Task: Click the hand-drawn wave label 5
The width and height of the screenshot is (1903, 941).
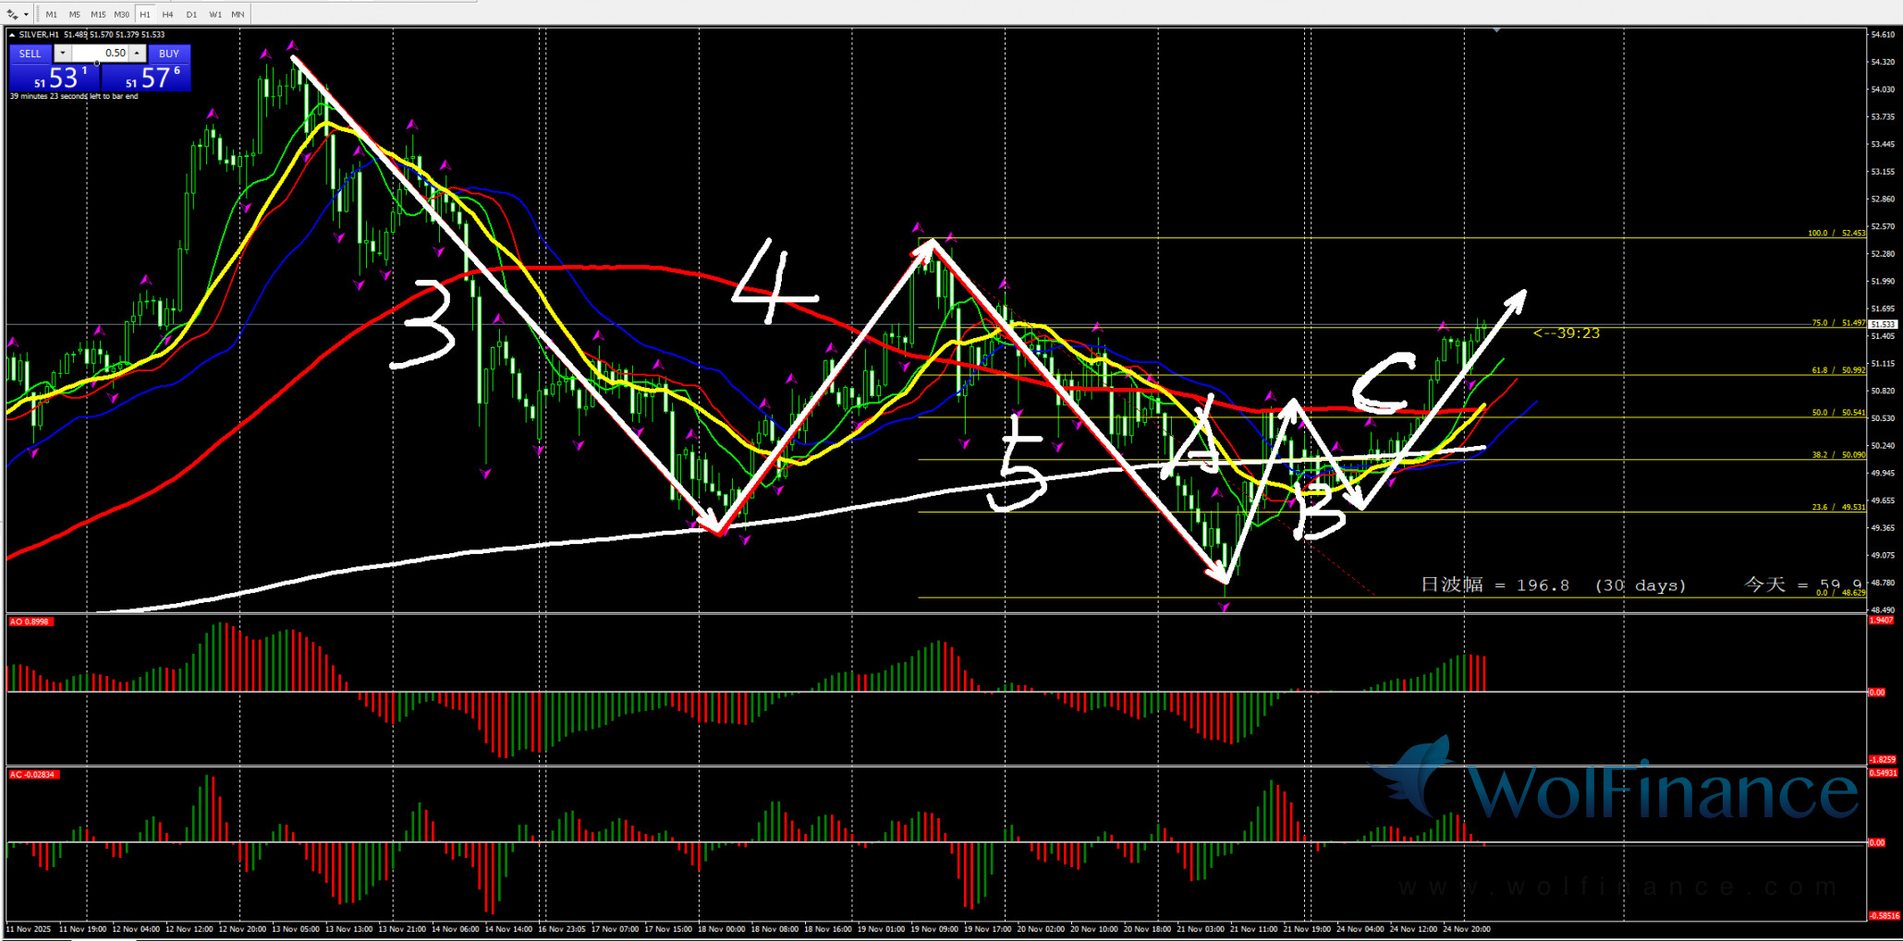Action: 1017,464
